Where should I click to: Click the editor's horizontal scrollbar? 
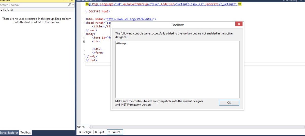tap(198, 127)
